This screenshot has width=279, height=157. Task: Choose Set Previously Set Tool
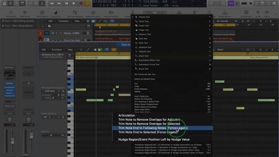click(172, 74)
